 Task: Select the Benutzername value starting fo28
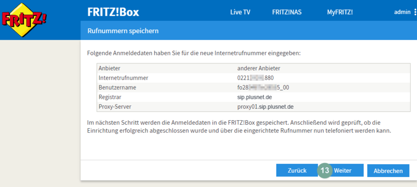tap(263, 88)
